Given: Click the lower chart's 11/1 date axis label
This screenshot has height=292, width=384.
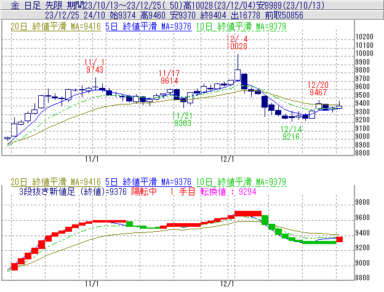Looking at the screenshot, I should [92, 284].
